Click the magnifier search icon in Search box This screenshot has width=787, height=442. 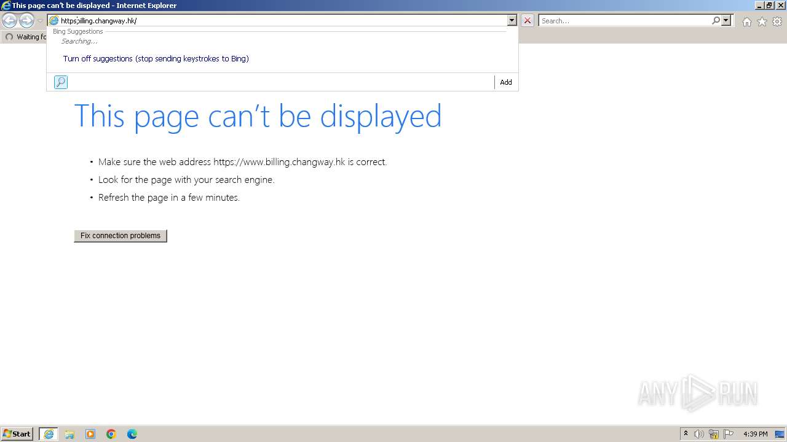tap(716, 21)
